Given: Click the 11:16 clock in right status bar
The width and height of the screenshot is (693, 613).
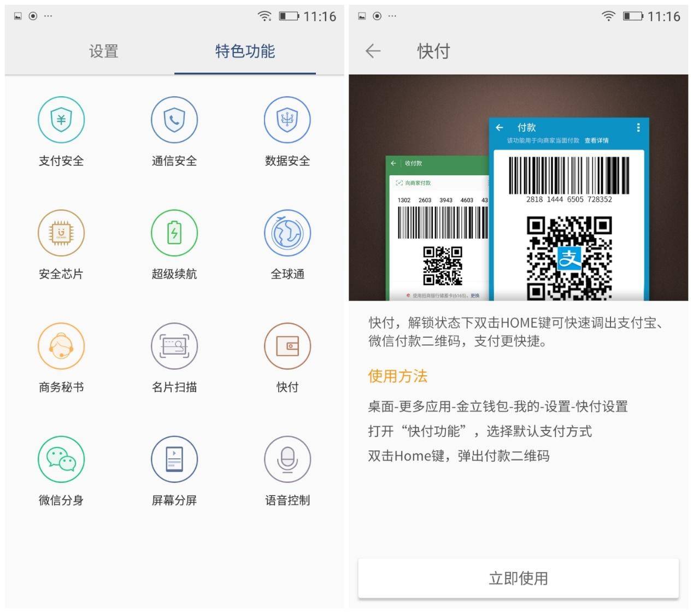Looking at the screenshot, I should tap(664, 16).
